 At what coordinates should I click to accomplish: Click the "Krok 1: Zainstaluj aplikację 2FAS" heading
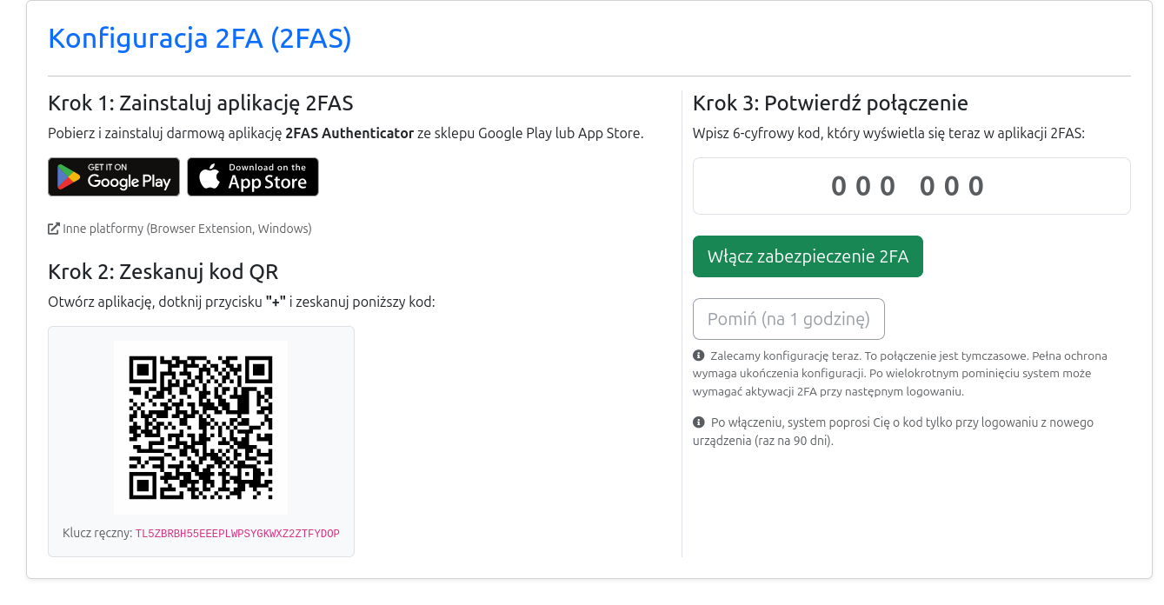(x=201, y=103)
